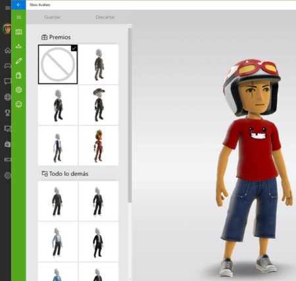Open the pencil customize icon
The image size is (296, 281).
18,61
